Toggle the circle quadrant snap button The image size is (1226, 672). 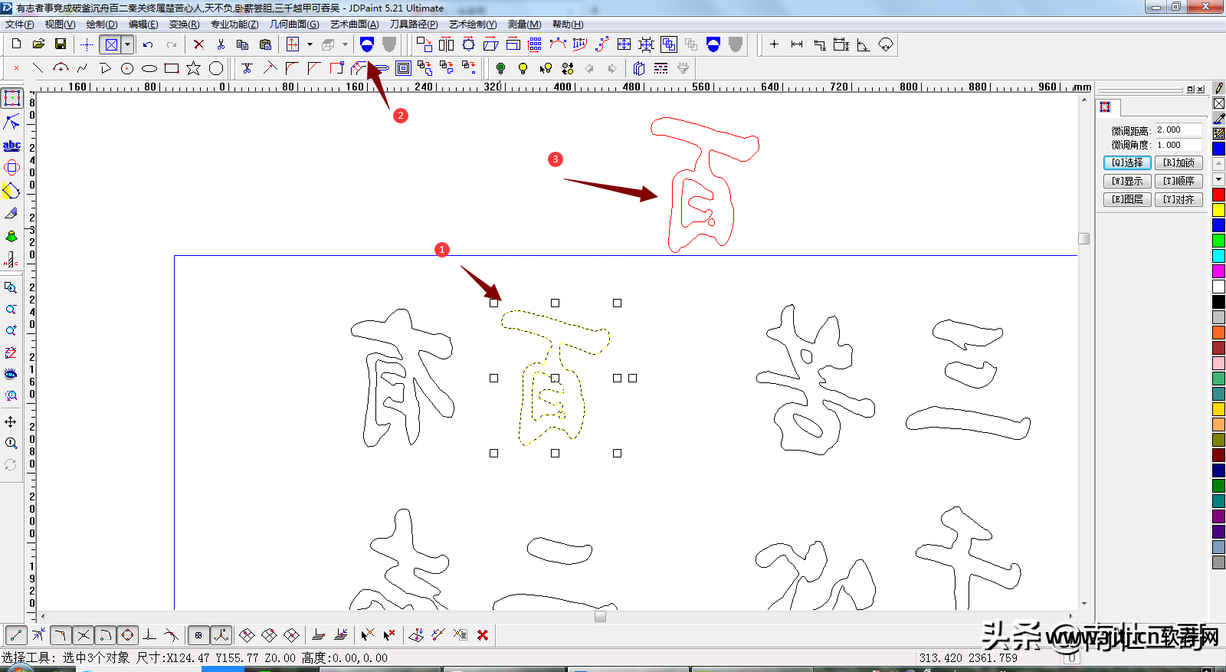(128, 635)
